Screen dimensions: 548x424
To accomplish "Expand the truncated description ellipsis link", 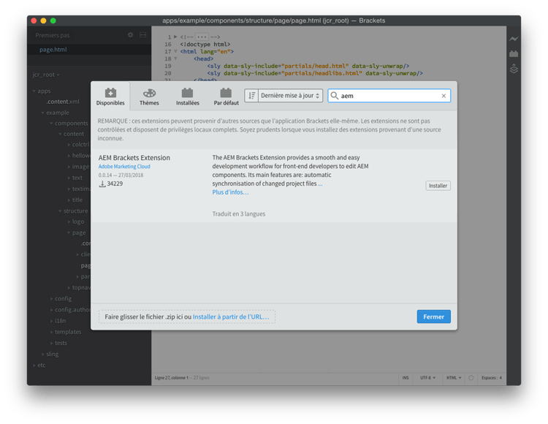I will (x=320, y=183).
